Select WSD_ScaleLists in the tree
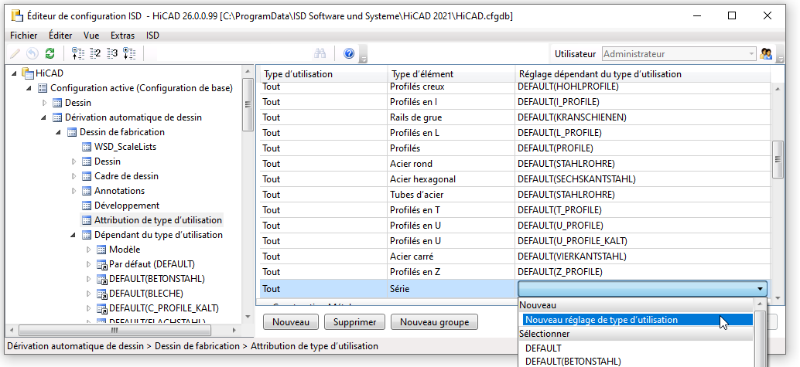800x367 pixels. click(x=123, y=147)
